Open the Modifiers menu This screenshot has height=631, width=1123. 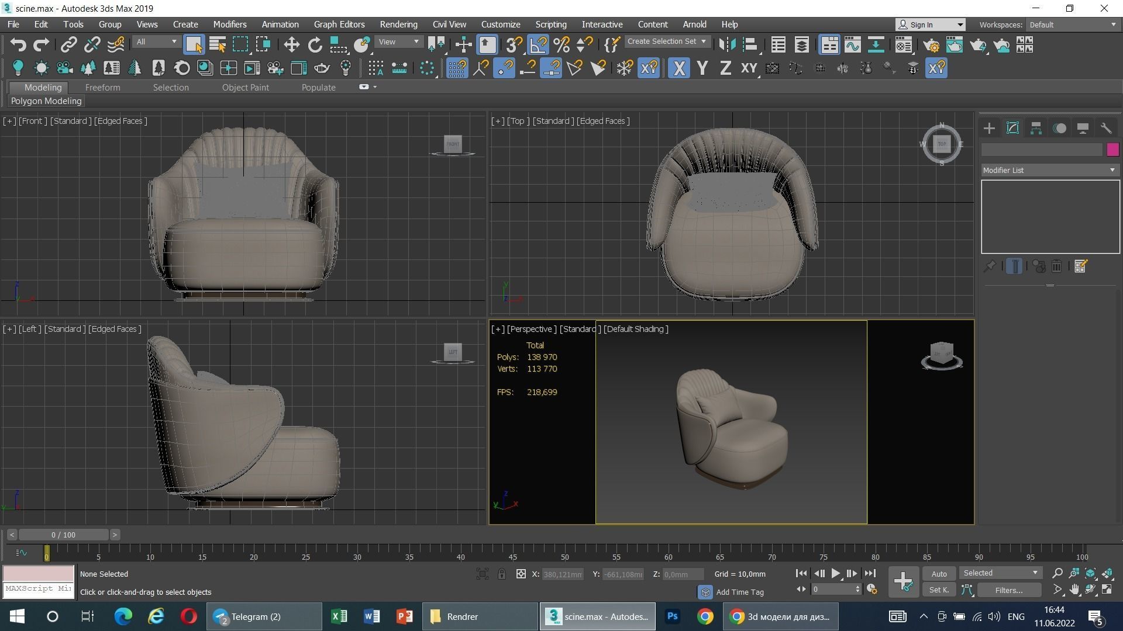point(229,25)
